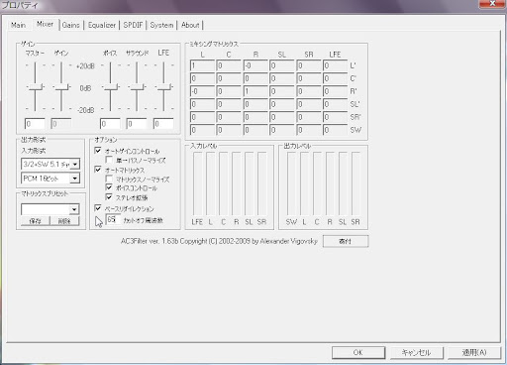Click the LFE gain slider thumb
507x365 pixels.
[x=163, y=87]
